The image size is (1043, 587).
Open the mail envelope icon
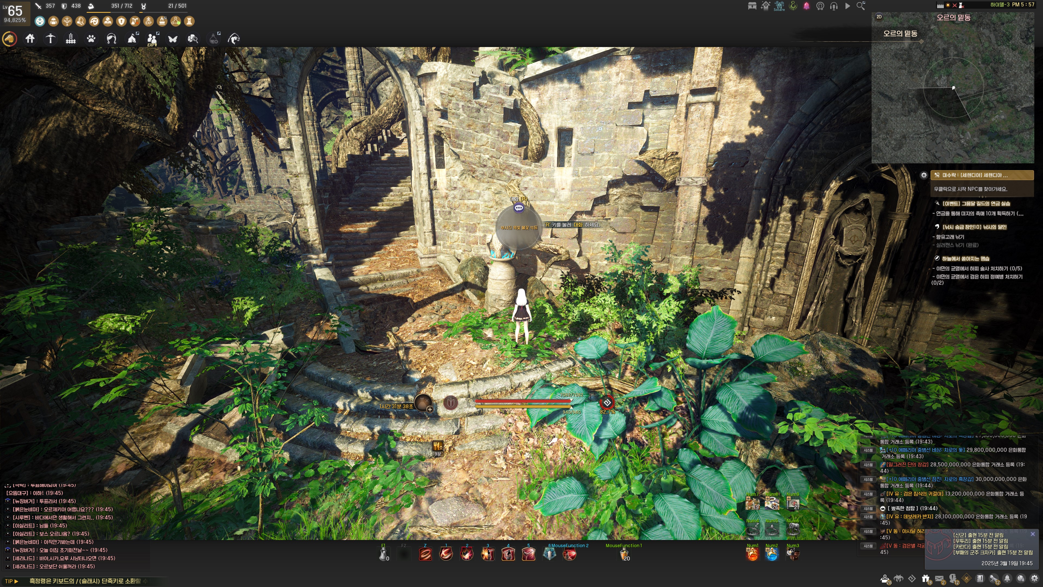pos(939,579)
